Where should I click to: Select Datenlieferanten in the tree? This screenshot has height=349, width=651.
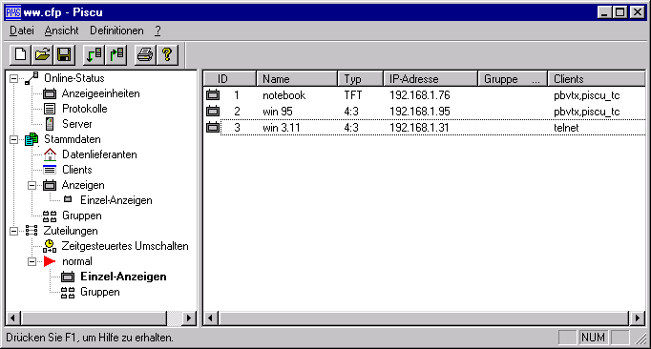(x=99, y=154)
